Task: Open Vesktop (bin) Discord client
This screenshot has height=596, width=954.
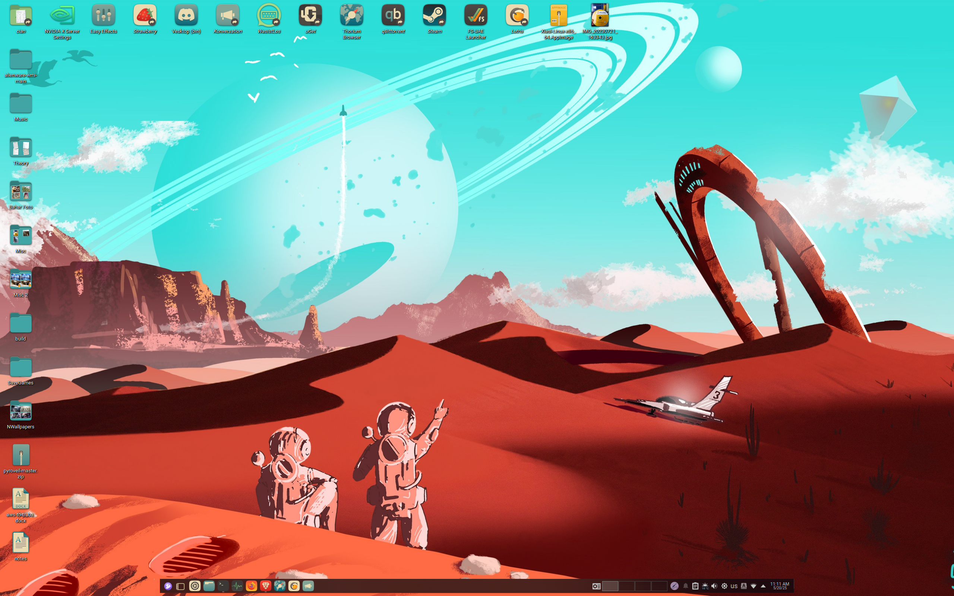Action: (x=186, y=19)
